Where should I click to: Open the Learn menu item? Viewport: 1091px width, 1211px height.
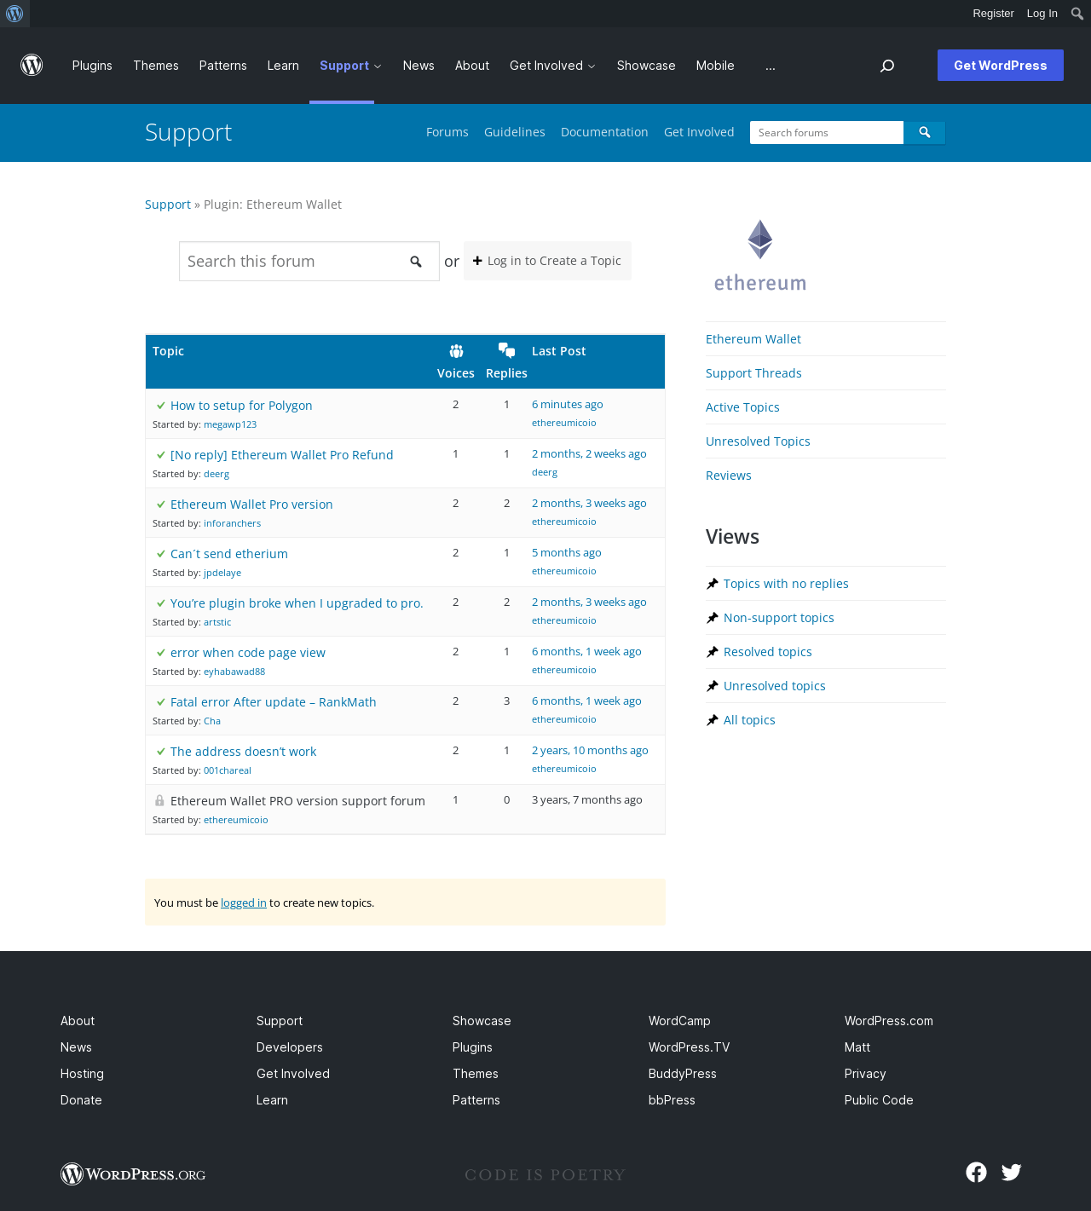pyautogui.click(x=283, y=66)
